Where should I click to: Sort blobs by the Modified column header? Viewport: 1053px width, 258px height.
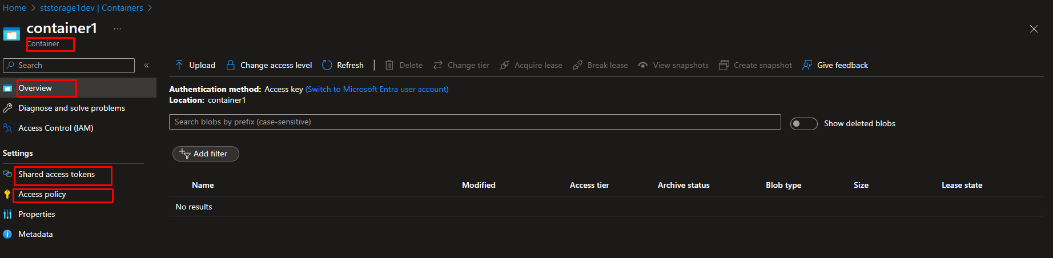click(x=479, y=186)
